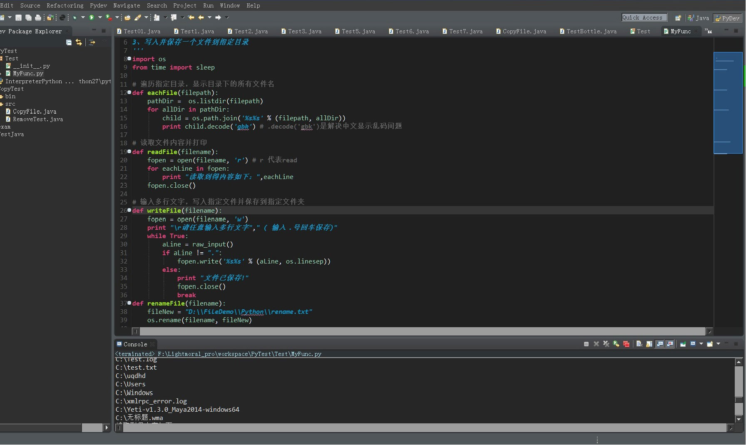The image size is (746, 445).
Task: Toggle Show Console on Standard Error
Action: tap(669, 344)
